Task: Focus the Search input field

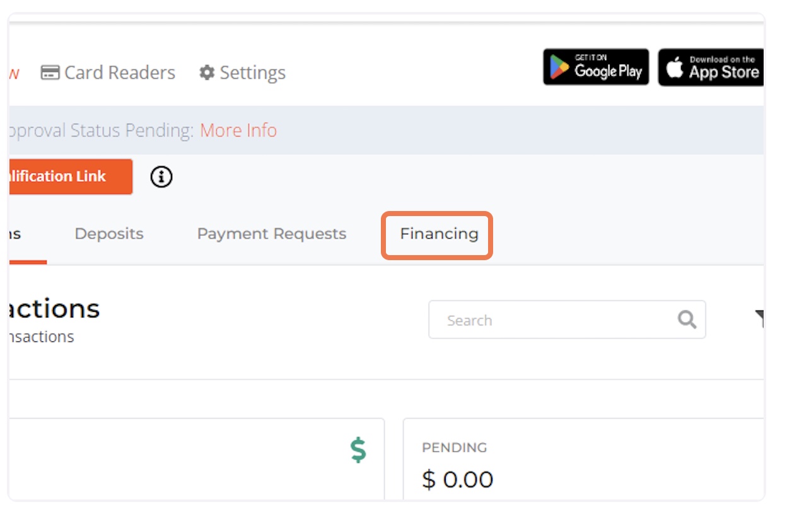Action: (567, 319)
